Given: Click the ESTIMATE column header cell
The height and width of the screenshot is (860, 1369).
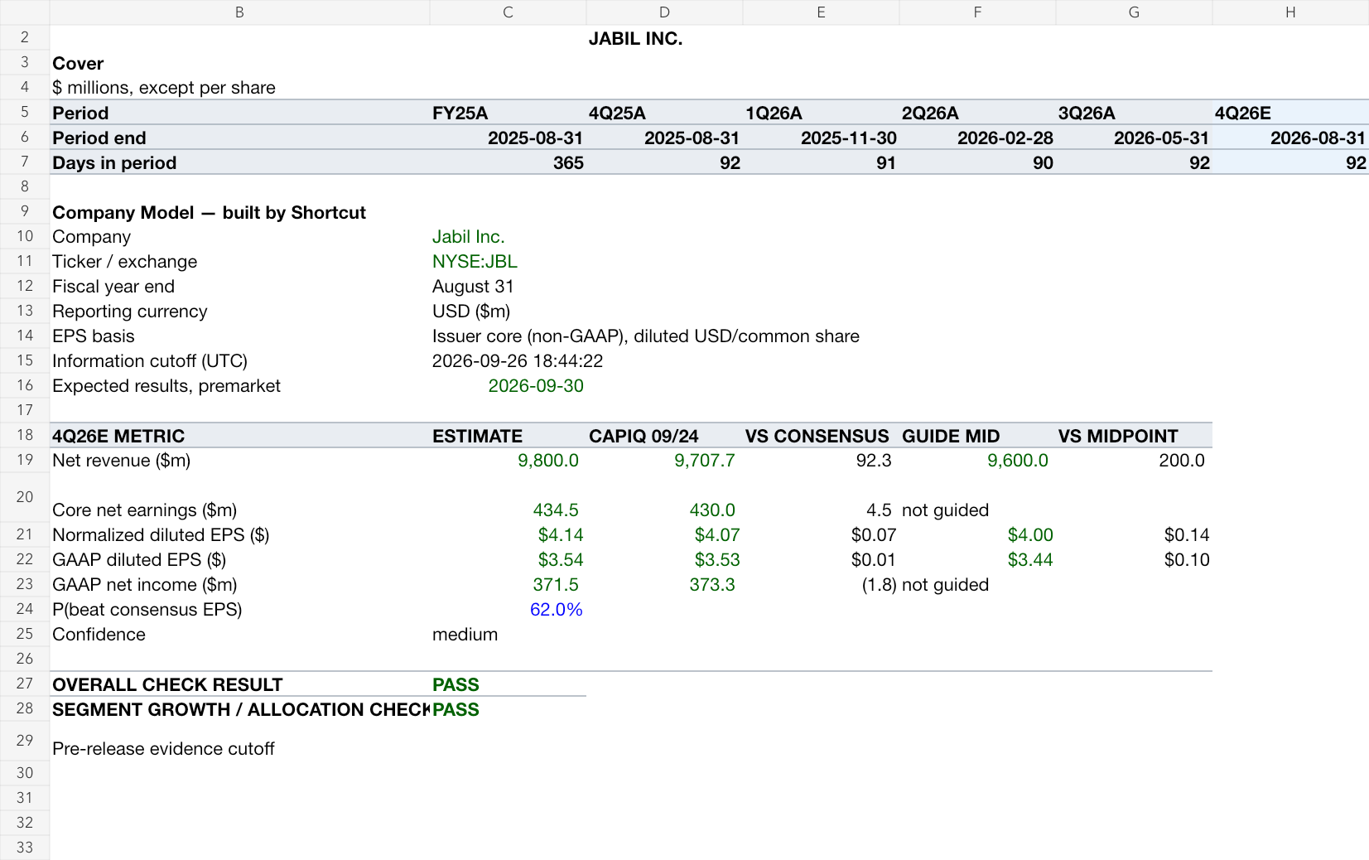Looking at the screenshot, I should click(x=508, y=436).
